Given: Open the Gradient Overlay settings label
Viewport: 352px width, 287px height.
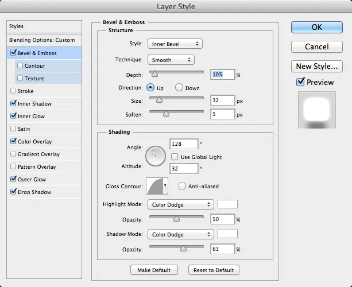Looking at the screenshot, I should pos(38,154).
